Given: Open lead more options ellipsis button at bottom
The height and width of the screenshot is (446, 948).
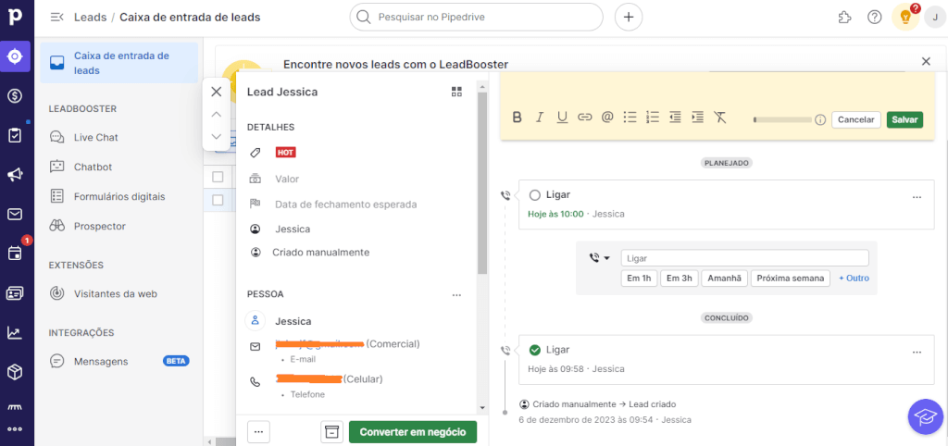Looking at the screenshot, I should point(259,432).
